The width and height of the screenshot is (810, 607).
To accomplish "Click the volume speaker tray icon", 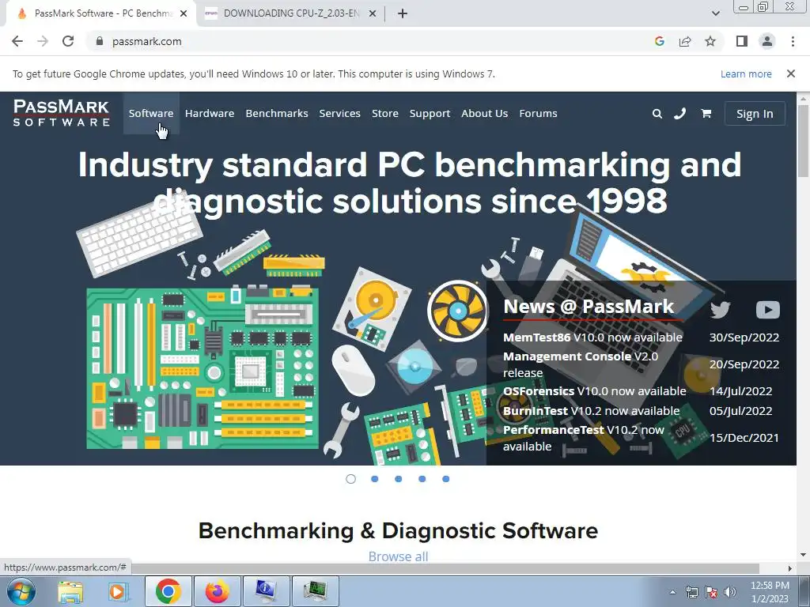I will pos(730,592).
